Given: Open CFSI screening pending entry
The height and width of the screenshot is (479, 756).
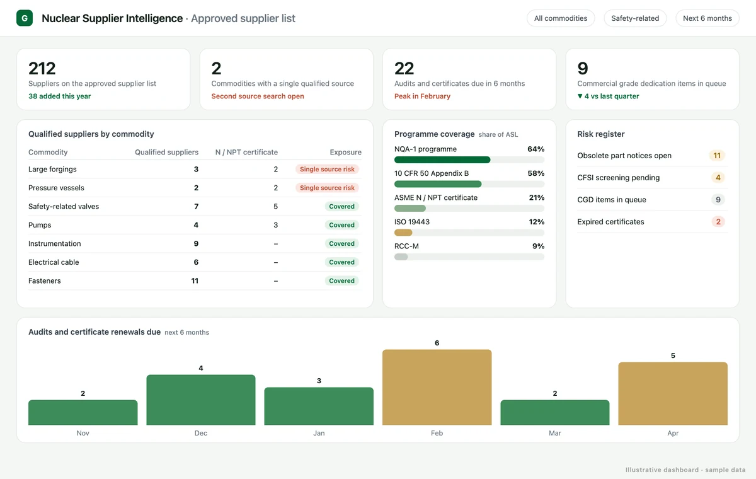Looking at the screenshot, I should click(653, 178).
